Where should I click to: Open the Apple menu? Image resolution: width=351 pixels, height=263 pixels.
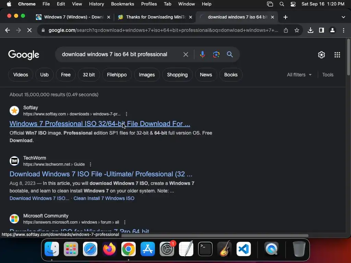click(9, 4)
